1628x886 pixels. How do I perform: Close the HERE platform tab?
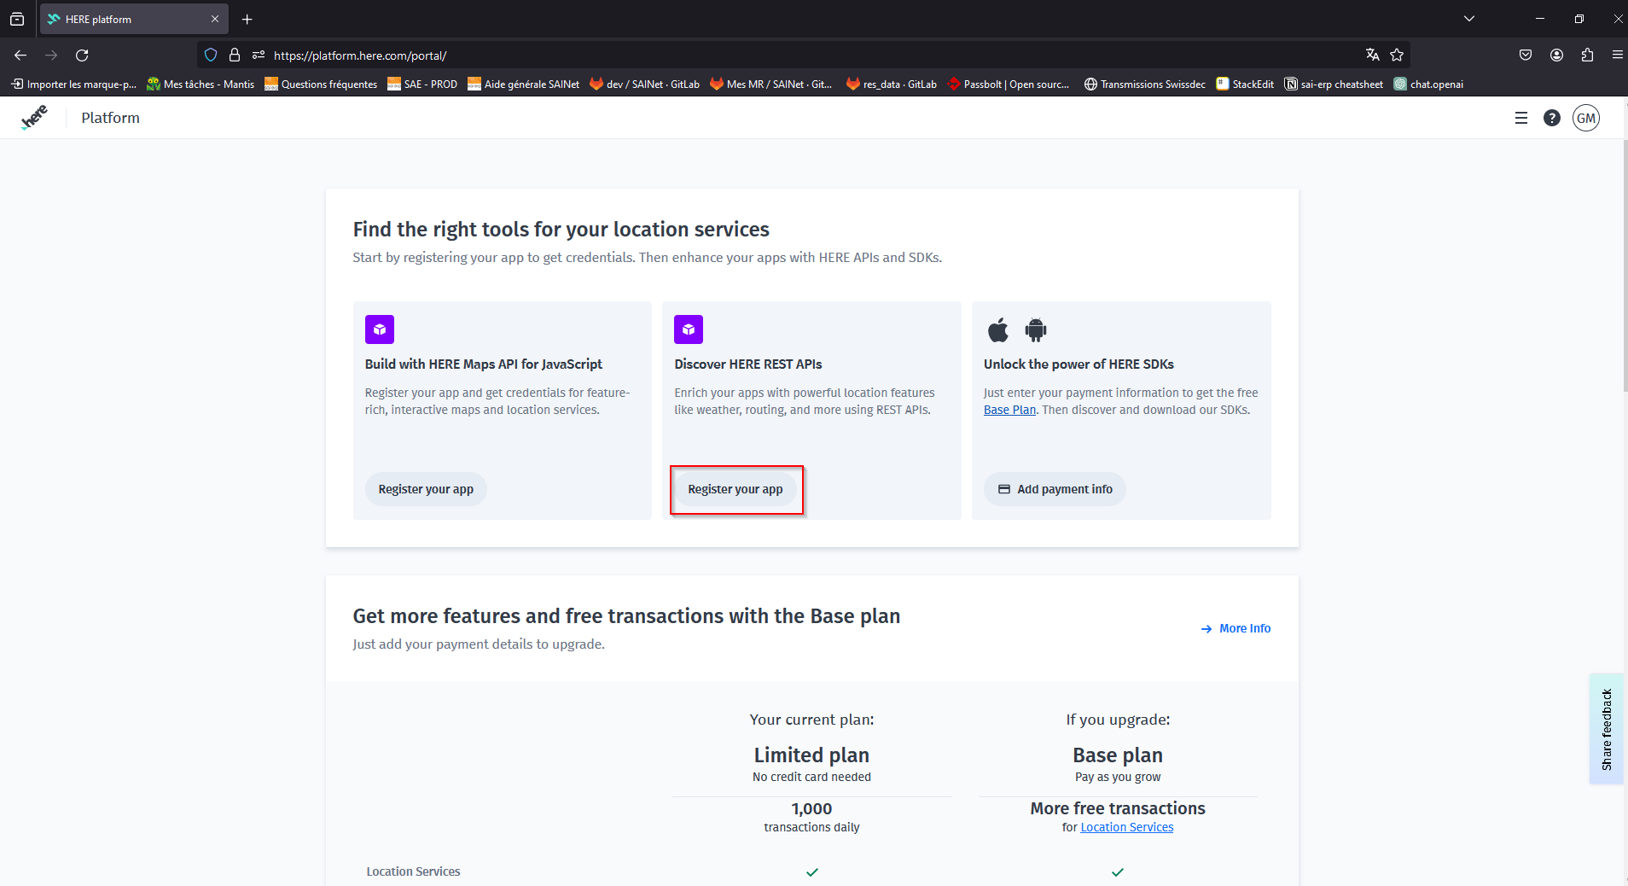pos(215,19)
